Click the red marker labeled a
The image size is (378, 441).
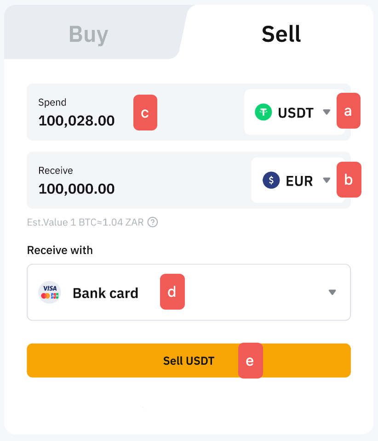tap(348, 111)
